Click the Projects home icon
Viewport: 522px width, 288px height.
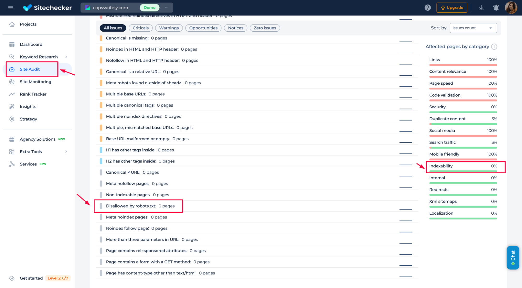pyautogui.click(x=12, y=24)
